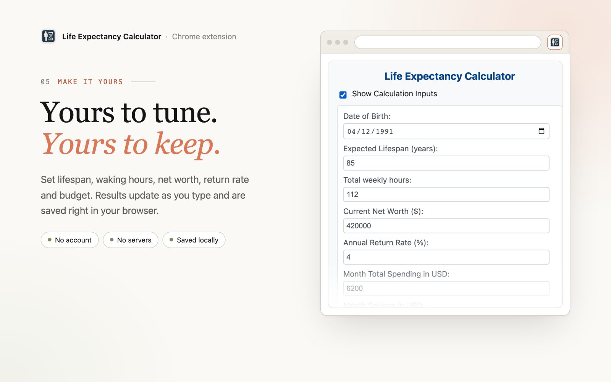Click the No account pill
This screenshot has height=382, width=611.
click(x=70, y=240)
